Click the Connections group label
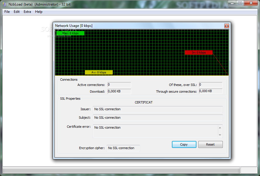Viewport: 260px width, 176px height. click(69, 80)
